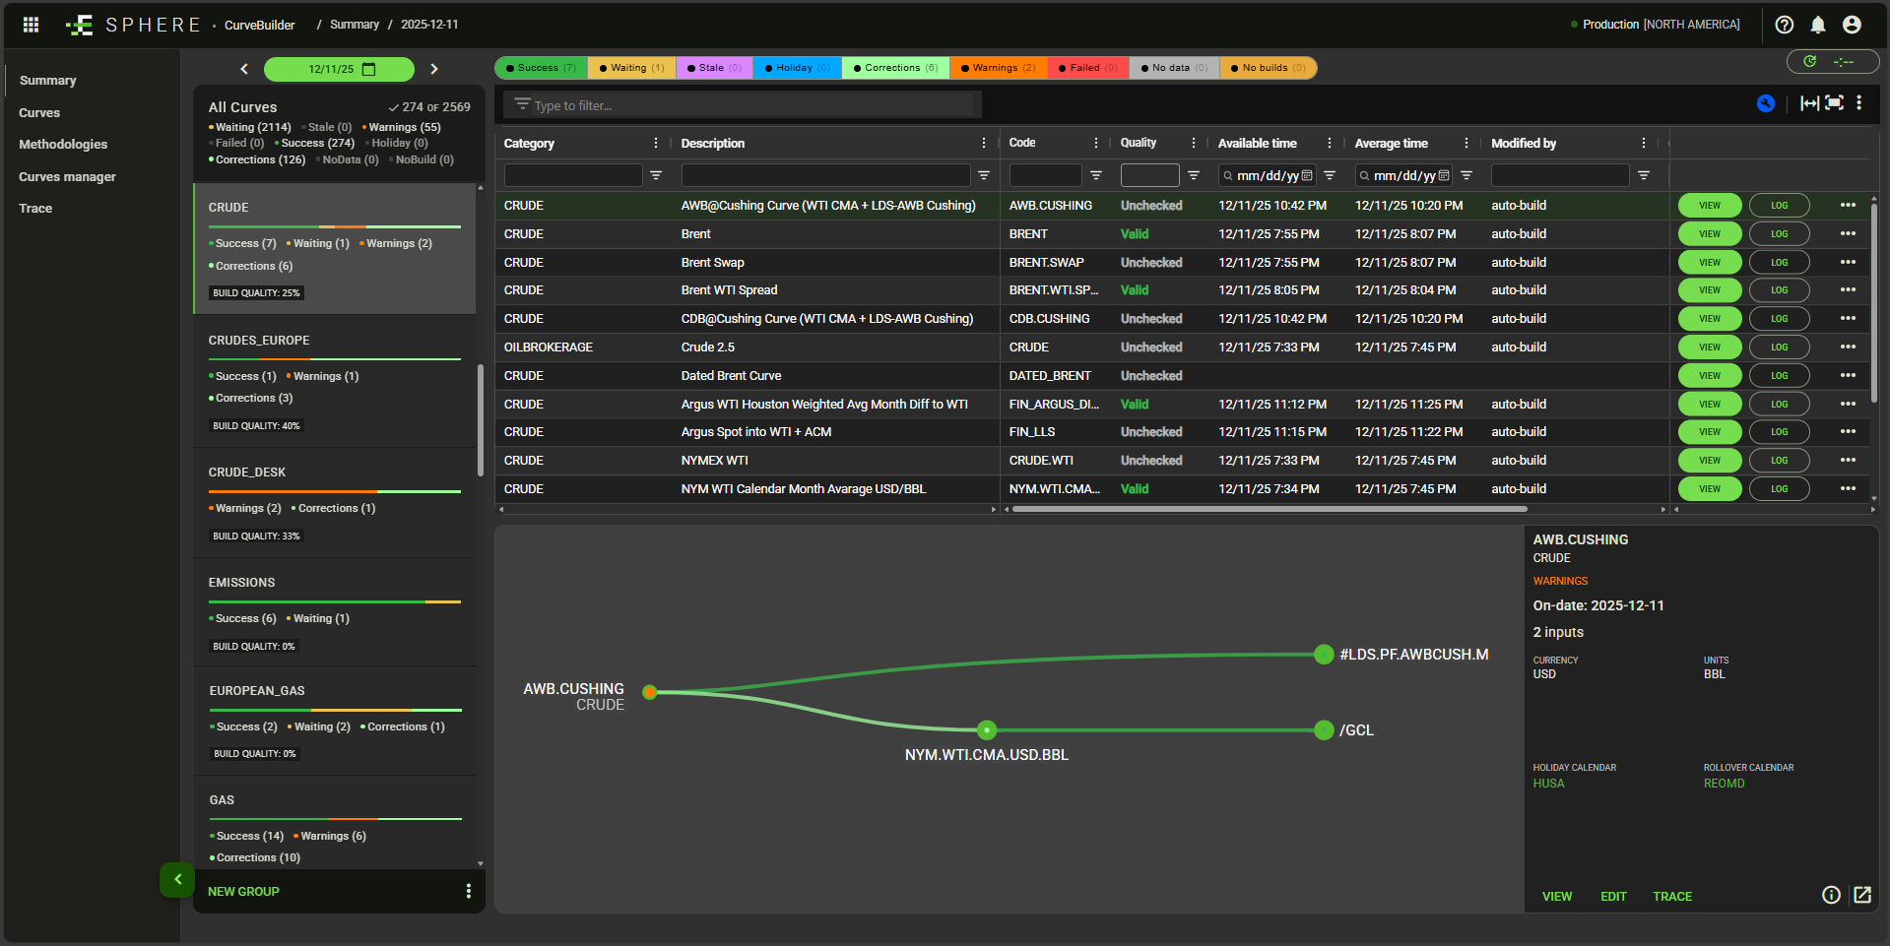Toggle the Corrections status filter chip
The image size is (1890, 946).
[x=894, y=68]
